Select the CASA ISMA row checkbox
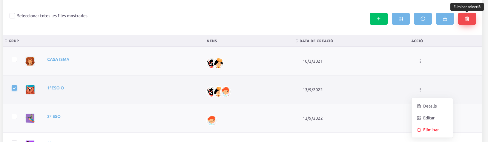The height and width of the screenshot is (142, 488). 14,59
